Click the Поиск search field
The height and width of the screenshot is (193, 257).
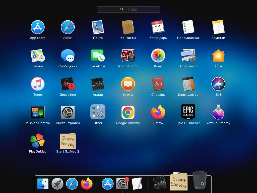coord(128,9)
